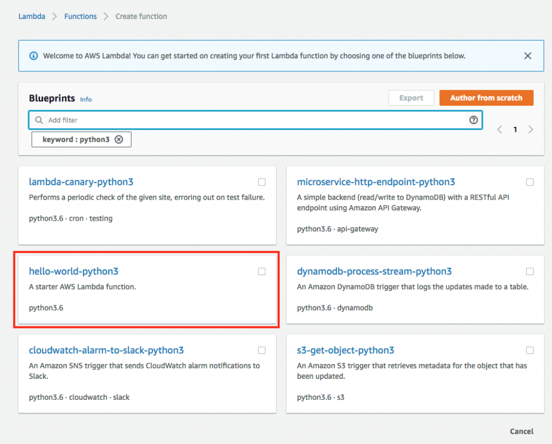Click the Author from scratch button
This screenshot has height=444, width=552.
[486, 98]
